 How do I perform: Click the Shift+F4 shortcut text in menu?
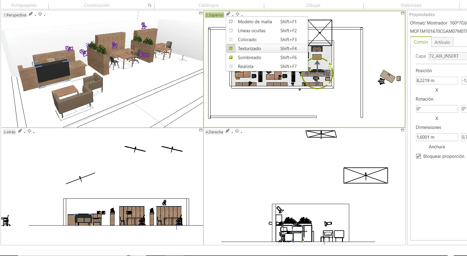pos(288,49)
